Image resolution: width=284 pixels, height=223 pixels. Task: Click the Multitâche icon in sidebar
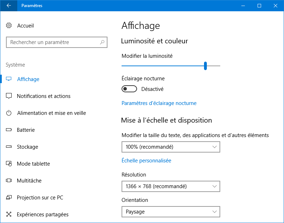click(9, 180)
